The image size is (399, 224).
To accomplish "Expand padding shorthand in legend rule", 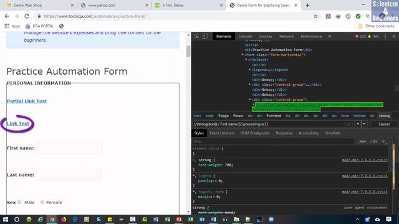I will [x=216, y=181].
